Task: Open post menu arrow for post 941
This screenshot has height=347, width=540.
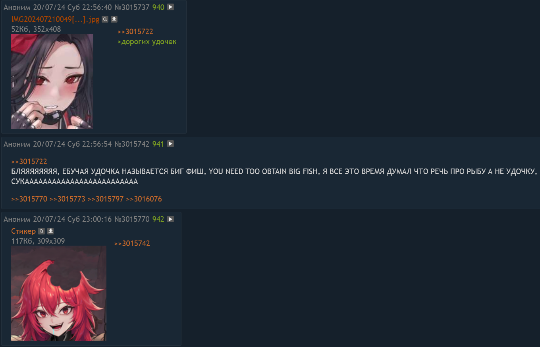Action: click(170, 144)
